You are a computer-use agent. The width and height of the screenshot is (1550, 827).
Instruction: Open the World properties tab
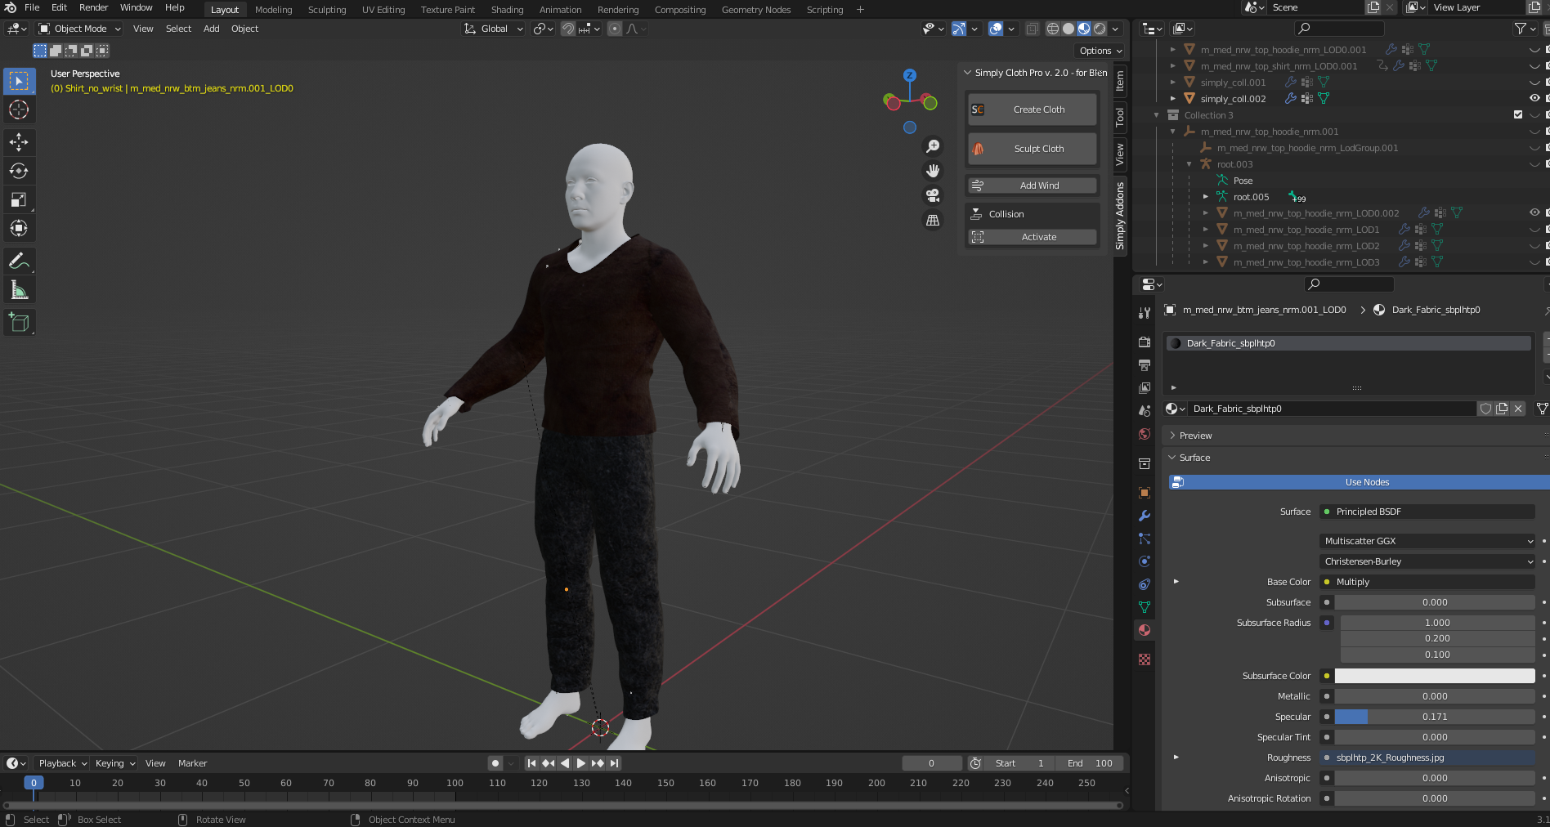click(1145, 434)
